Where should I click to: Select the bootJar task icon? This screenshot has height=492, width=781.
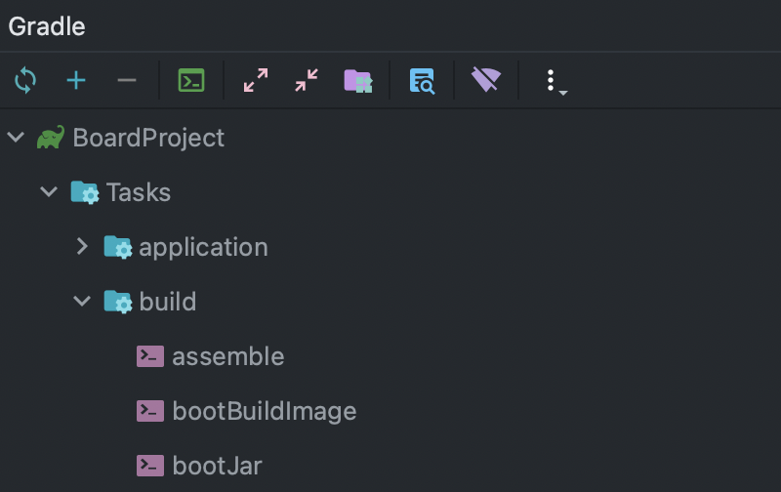click(150, 466)
